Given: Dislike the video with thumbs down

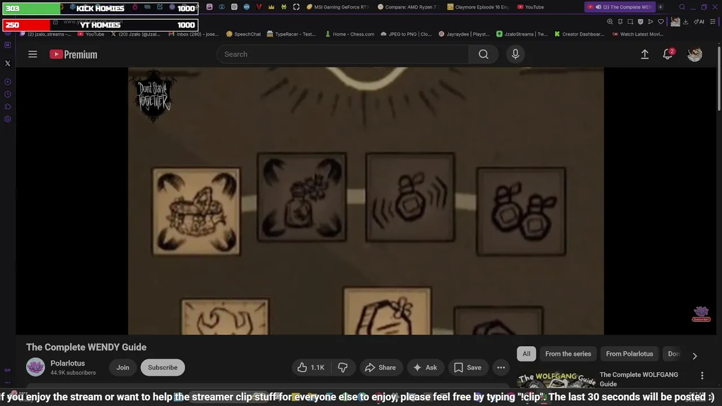Looking at the screenshot, I should pos(342,368).
